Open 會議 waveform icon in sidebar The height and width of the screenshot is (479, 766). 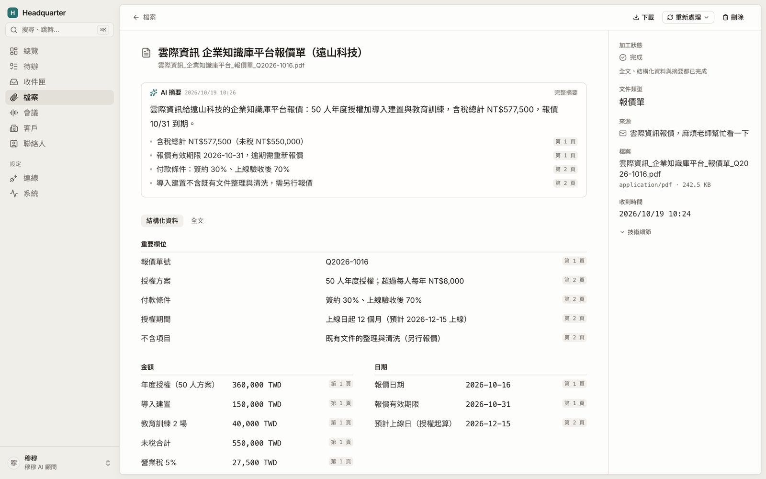[x=14, y=113]
